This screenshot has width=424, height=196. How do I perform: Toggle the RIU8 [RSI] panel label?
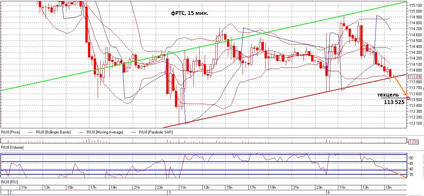click(x=9, y=181)
